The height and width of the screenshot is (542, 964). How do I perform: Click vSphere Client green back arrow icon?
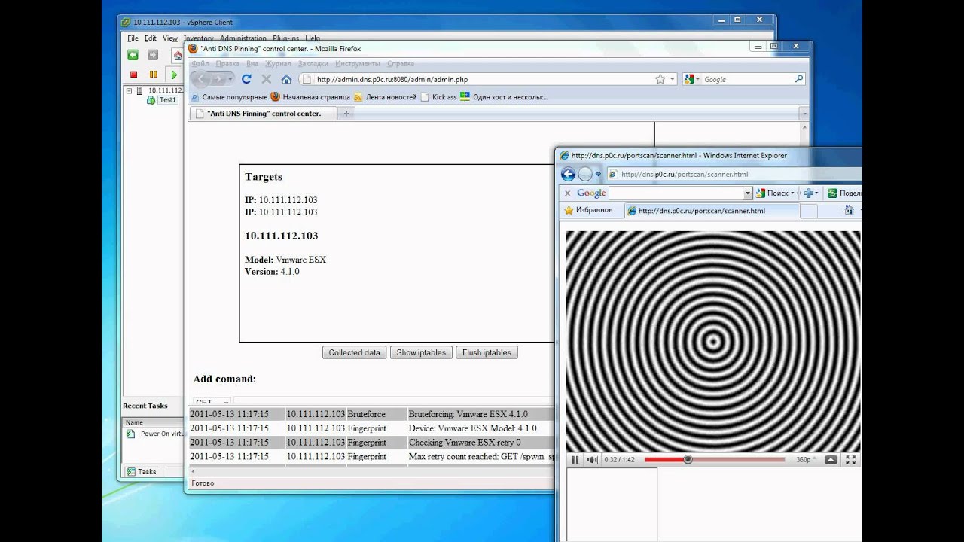[x=133, y=55]
